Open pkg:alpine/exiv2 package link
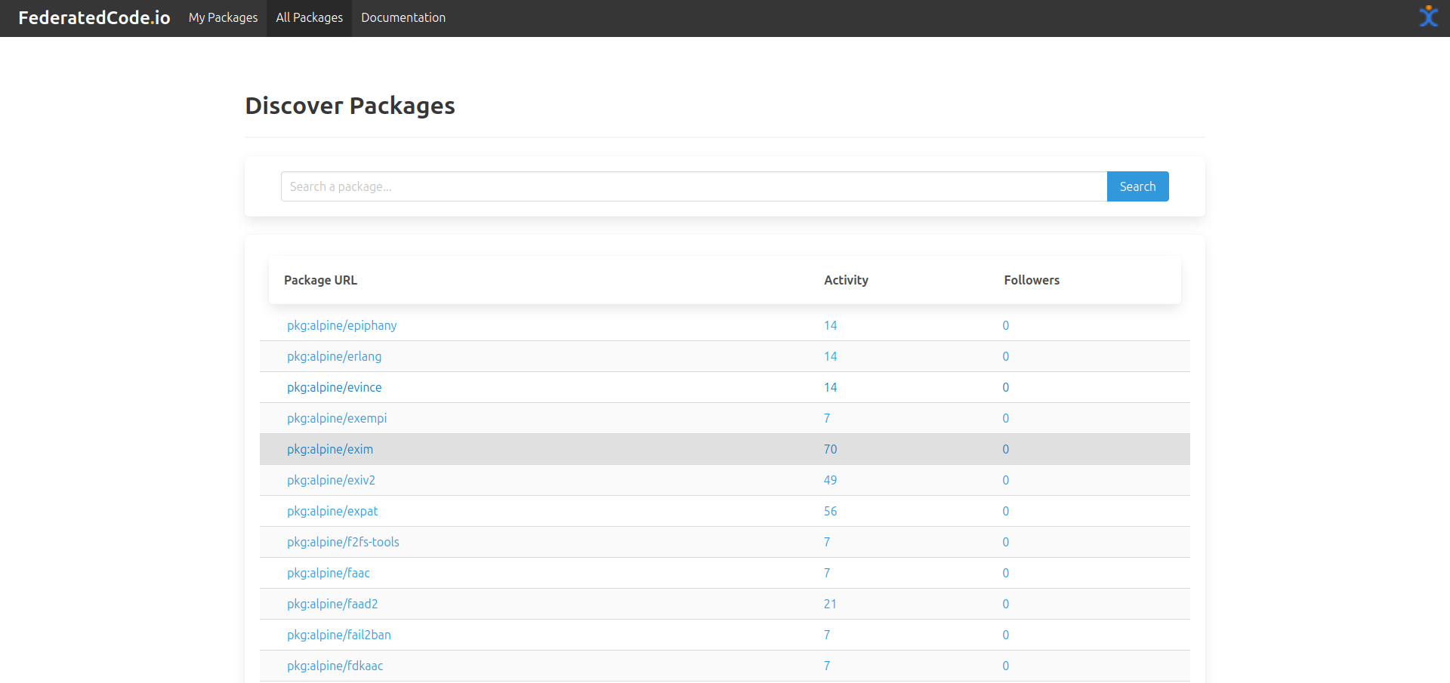The width and height of the screenshot is (1450, 683). click(331, 480)
